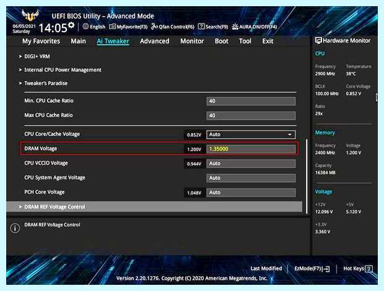Click the 3.360 V reading
Screen dimensions: 384x291
pyautogui.click(x=323, y=232)
